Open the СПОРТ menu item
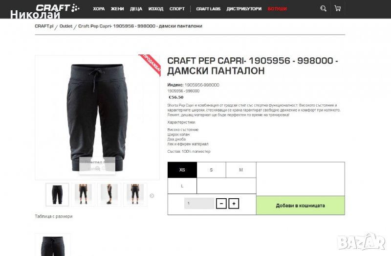This screenshot has height=256, width=391. click(x=177, y=9)
